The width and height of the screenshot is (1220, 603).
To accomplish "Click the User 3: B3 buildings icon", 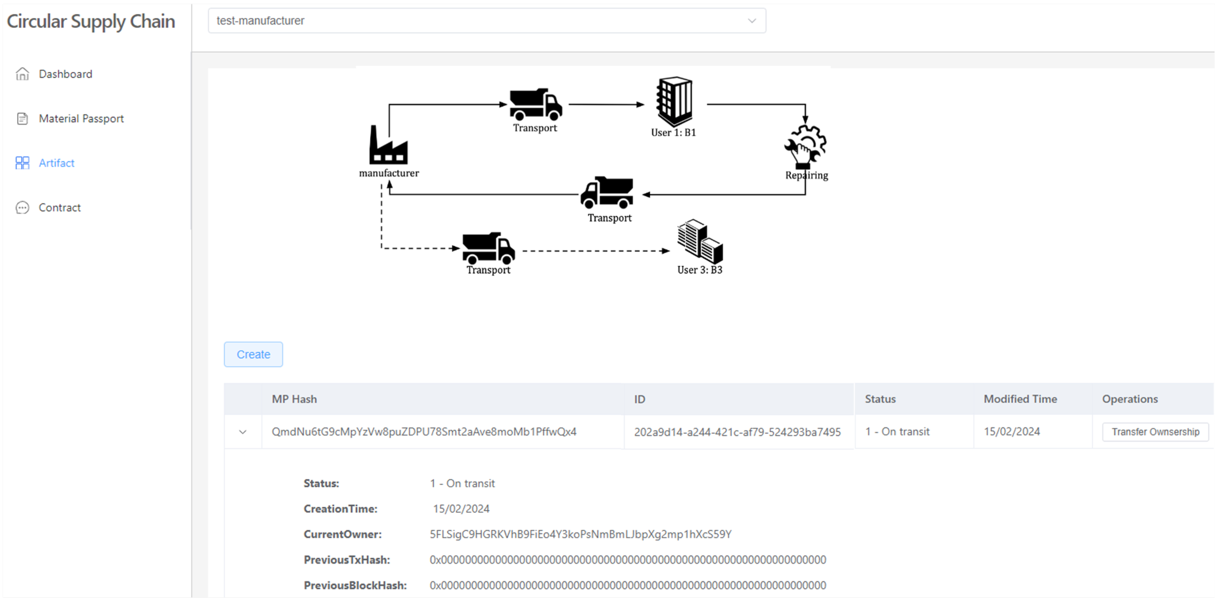I will pos(700,241).
